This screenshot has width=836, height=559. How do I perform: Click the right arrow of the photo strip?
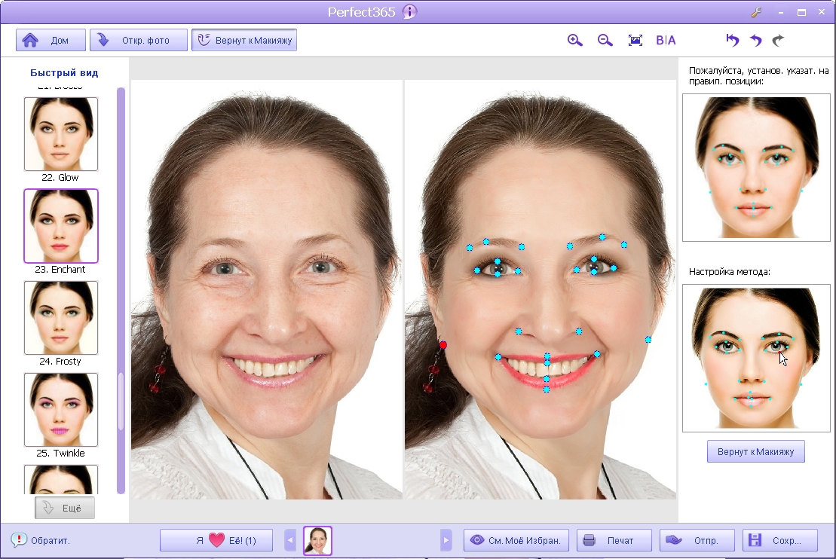pyautogui.click(x=446, y=540)
